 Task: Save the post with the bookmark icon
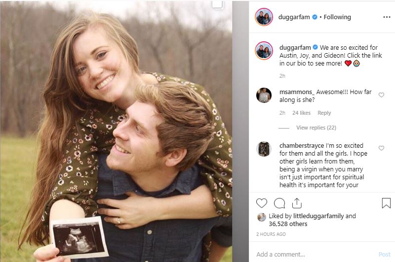pos(386,203)
